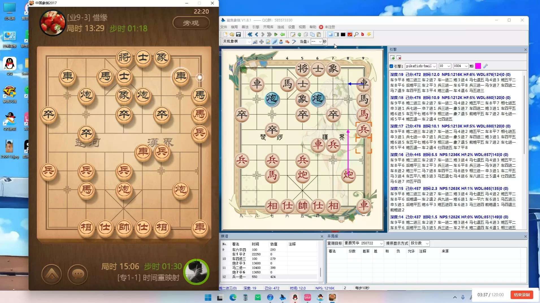540x303 pixels.
Task: Click the up-arrow round button in game window
Action: 52,274
